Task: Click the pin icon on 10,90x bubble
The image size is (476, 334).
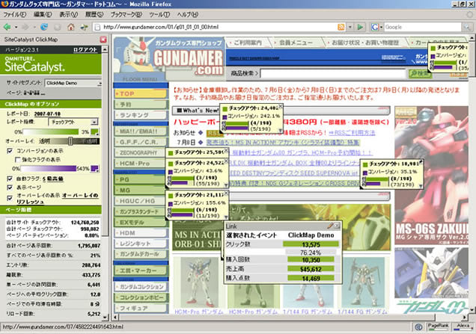Action: coord(421,162)
